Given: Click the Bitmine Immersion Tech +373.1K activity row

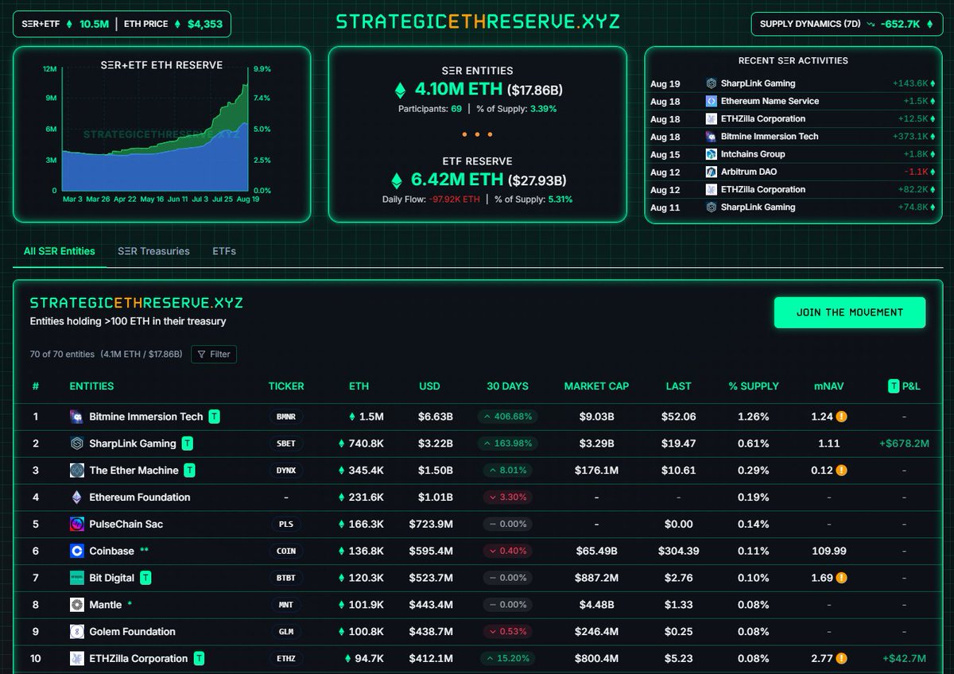Looking at the screenshot, I should 792,137.
